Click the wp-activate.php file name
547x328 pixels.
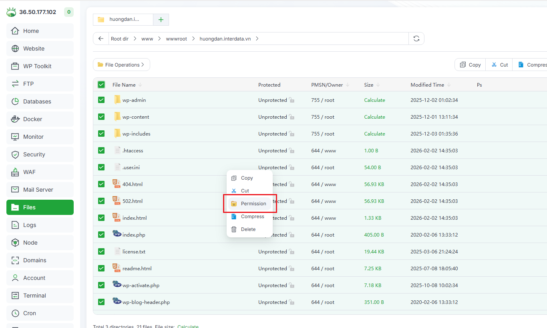141,285
